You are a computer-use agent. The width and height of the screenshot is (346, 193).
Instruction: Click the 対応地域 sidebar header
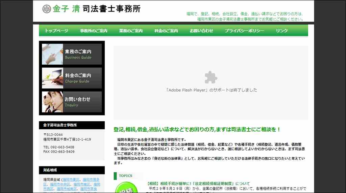click(x=72, y=170)
